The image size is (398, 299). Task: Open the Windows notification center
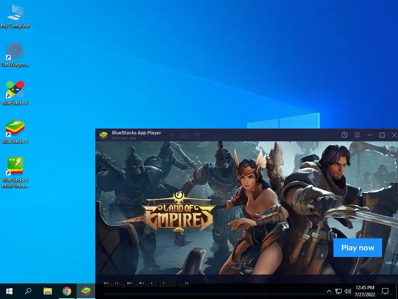[x=385, y=291]
